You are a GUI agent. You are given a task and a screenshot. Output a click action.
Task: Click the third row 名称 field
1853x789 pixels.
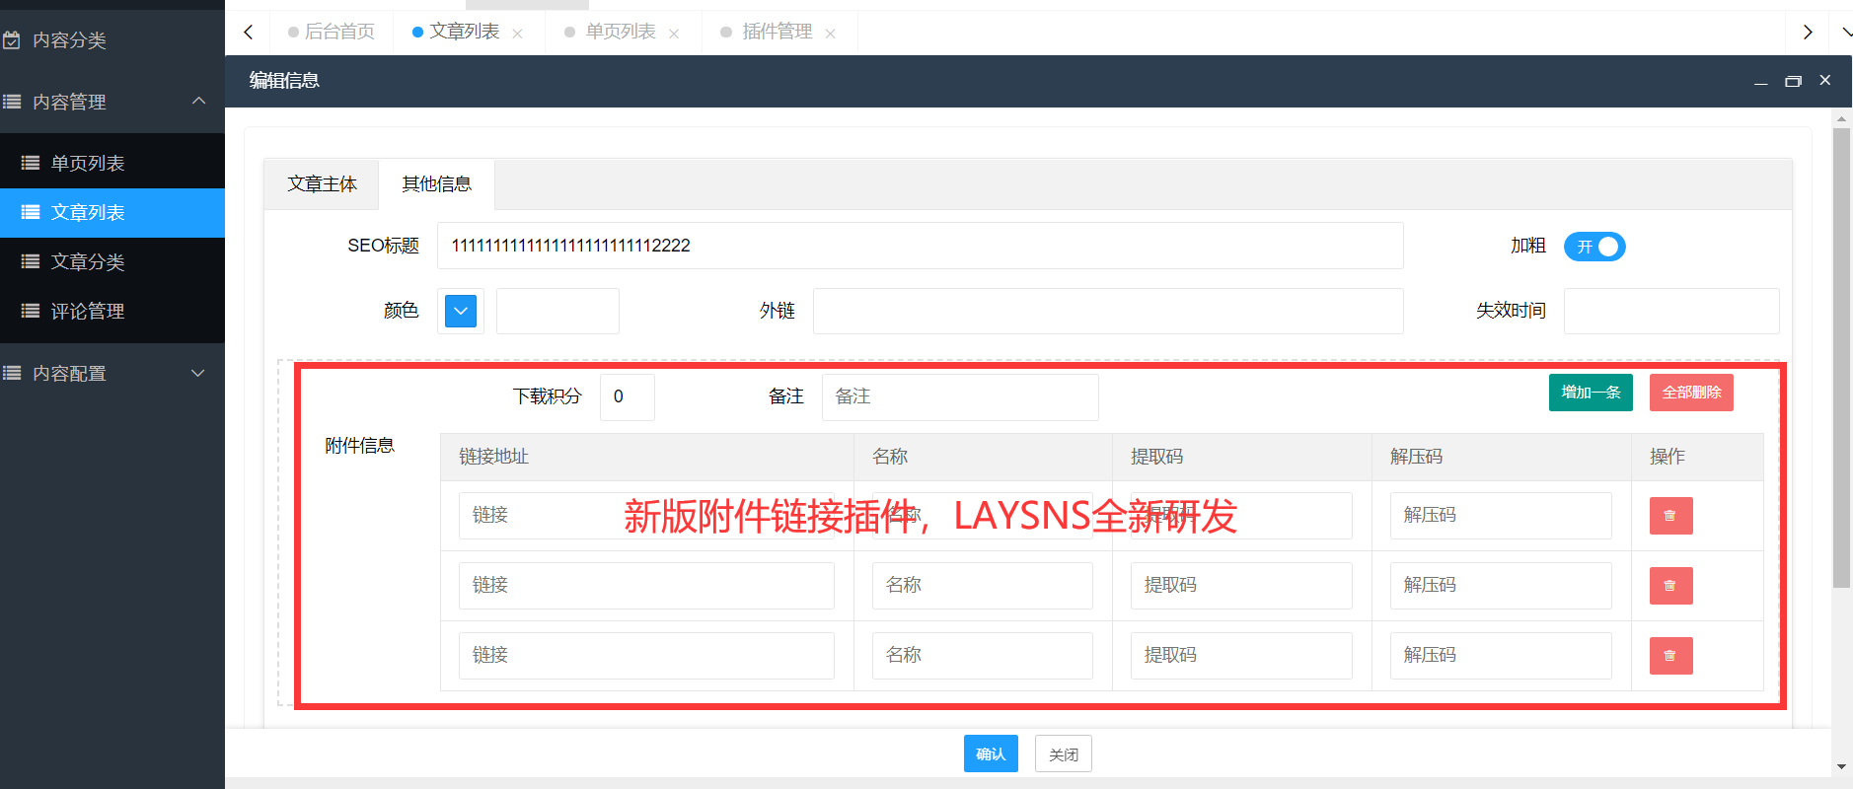[983, 656]
